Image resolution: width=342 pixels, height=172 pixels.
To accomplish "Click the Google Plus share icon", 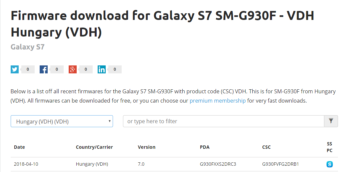I will (x=73, y=69).
